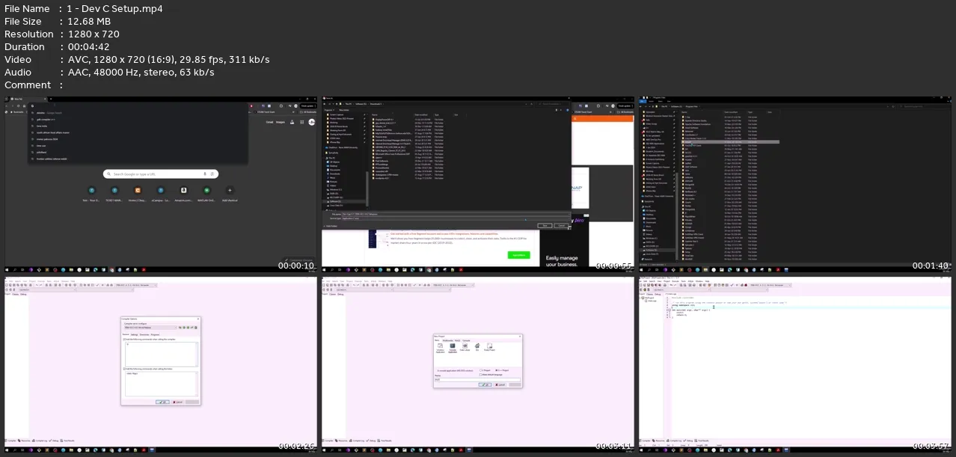This screenshot has width=956, height=457.
Task: Click the file size value '12.68 MB'
Action: pos(90,22)
